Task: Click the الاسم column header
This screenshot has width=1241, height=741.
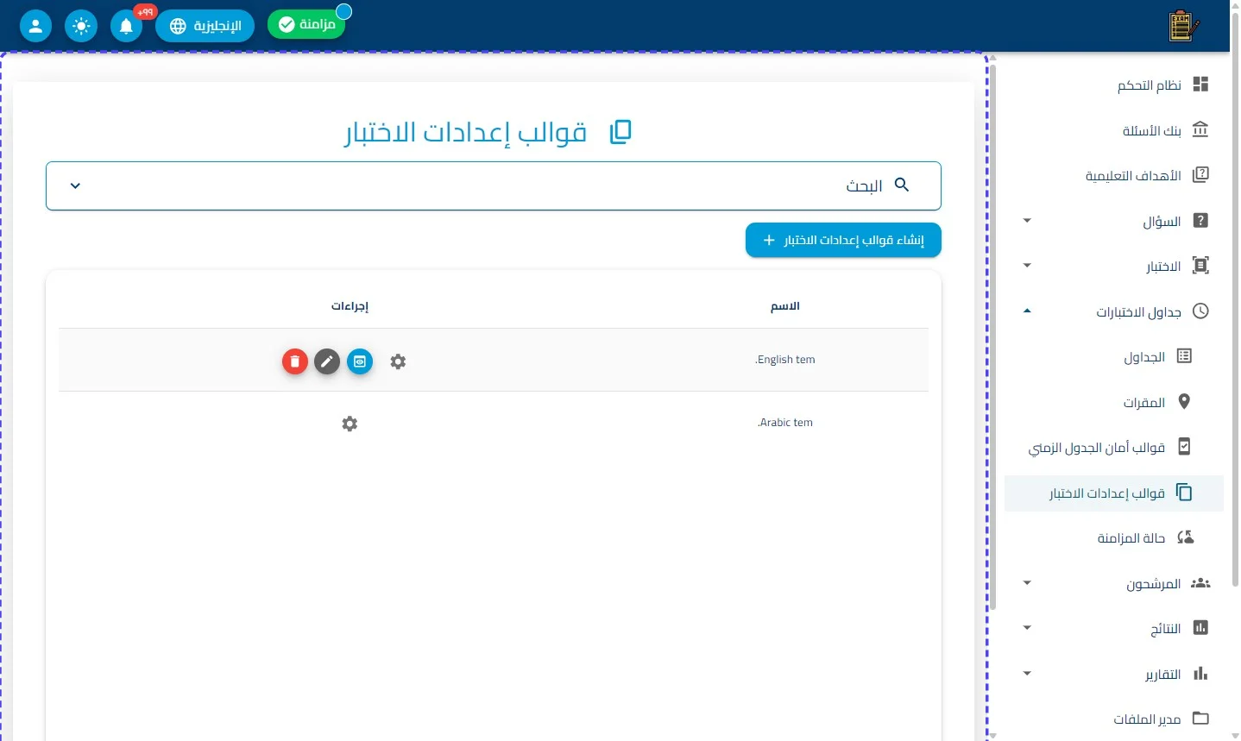Action: [x=785, y=306]
